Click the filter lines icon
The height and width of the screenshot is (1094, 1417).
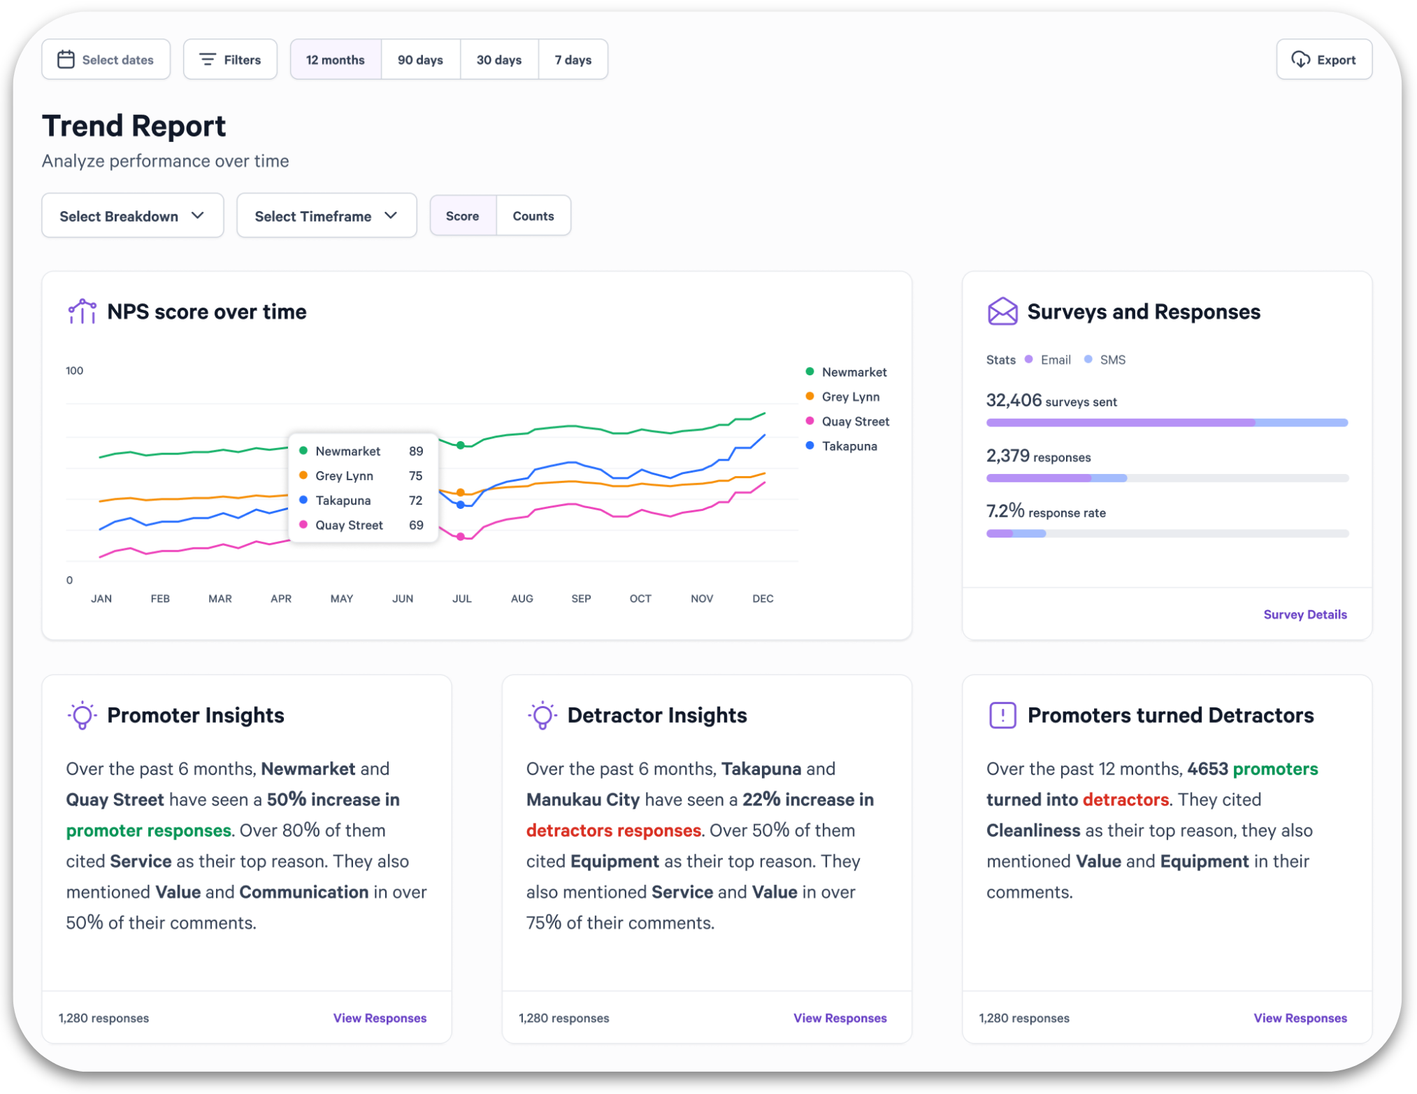pos(207,59)
